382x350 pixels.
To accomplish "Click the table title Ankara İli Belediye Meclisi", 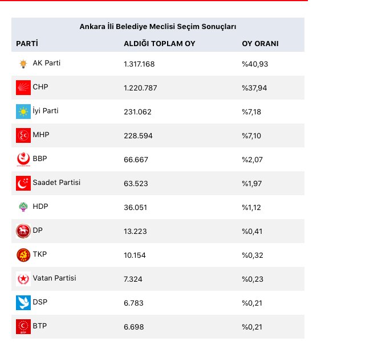I will [x=158, y=27].
